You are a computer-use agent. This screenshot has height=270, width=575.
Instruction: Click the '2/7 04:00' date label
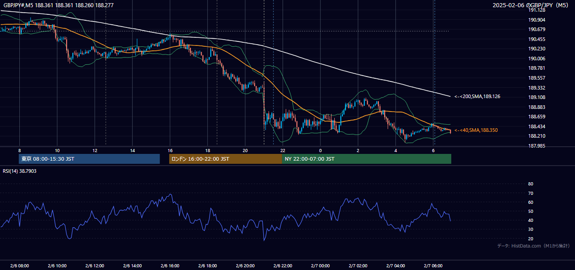point(395,266)
